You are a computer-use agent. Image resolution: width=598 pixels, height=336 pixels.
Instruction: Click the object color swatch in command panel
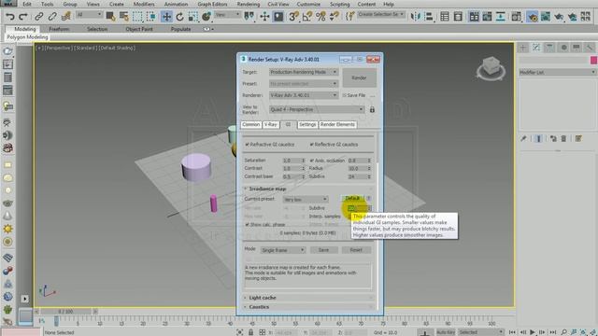point(593,60)
